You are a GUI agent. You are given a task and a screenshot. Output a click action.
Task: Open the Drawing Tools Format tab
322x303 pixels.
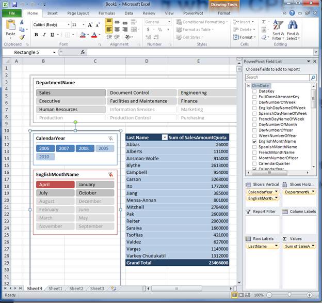(x=224, y=13)
